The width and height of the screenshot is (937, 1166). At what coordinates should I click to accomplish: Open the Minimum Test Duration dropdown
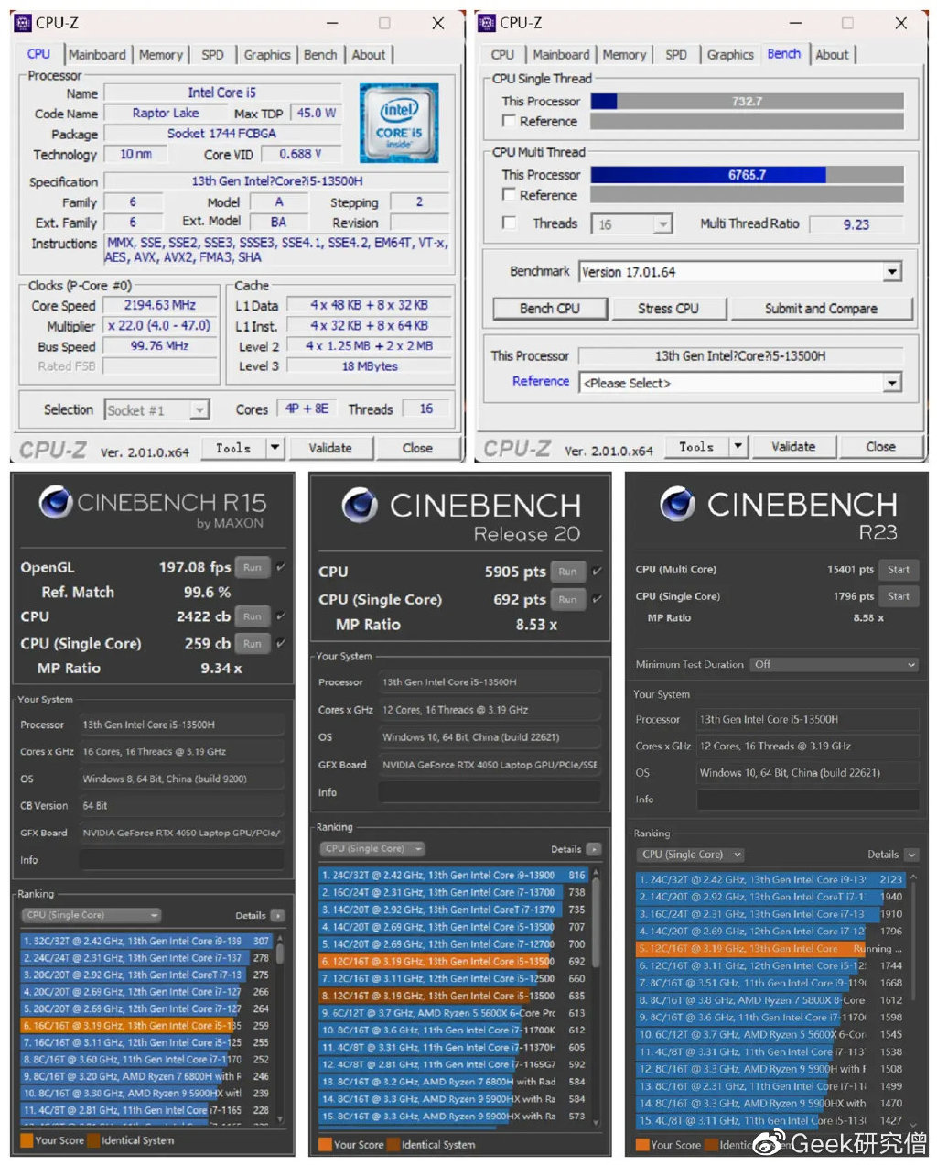click(x=910, y=664)
